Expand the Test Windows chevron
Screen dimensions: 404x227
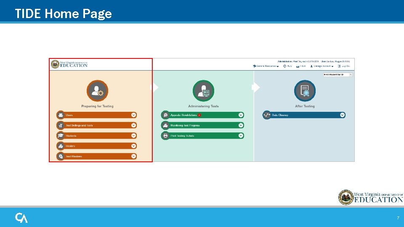click(133, 156)
